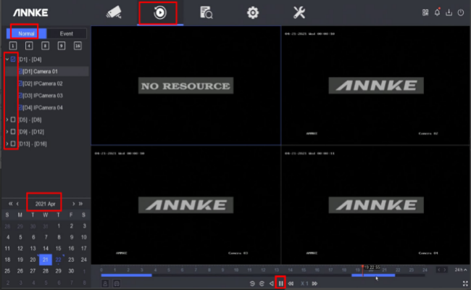
Task: Expand the D9 - D12 camera group
Action: click(x=7, y=131)
